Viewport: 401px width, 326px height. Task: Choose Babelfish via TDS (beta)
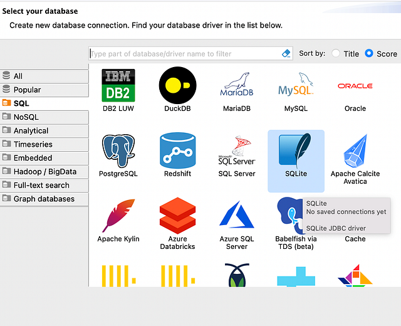click(296, 224)
